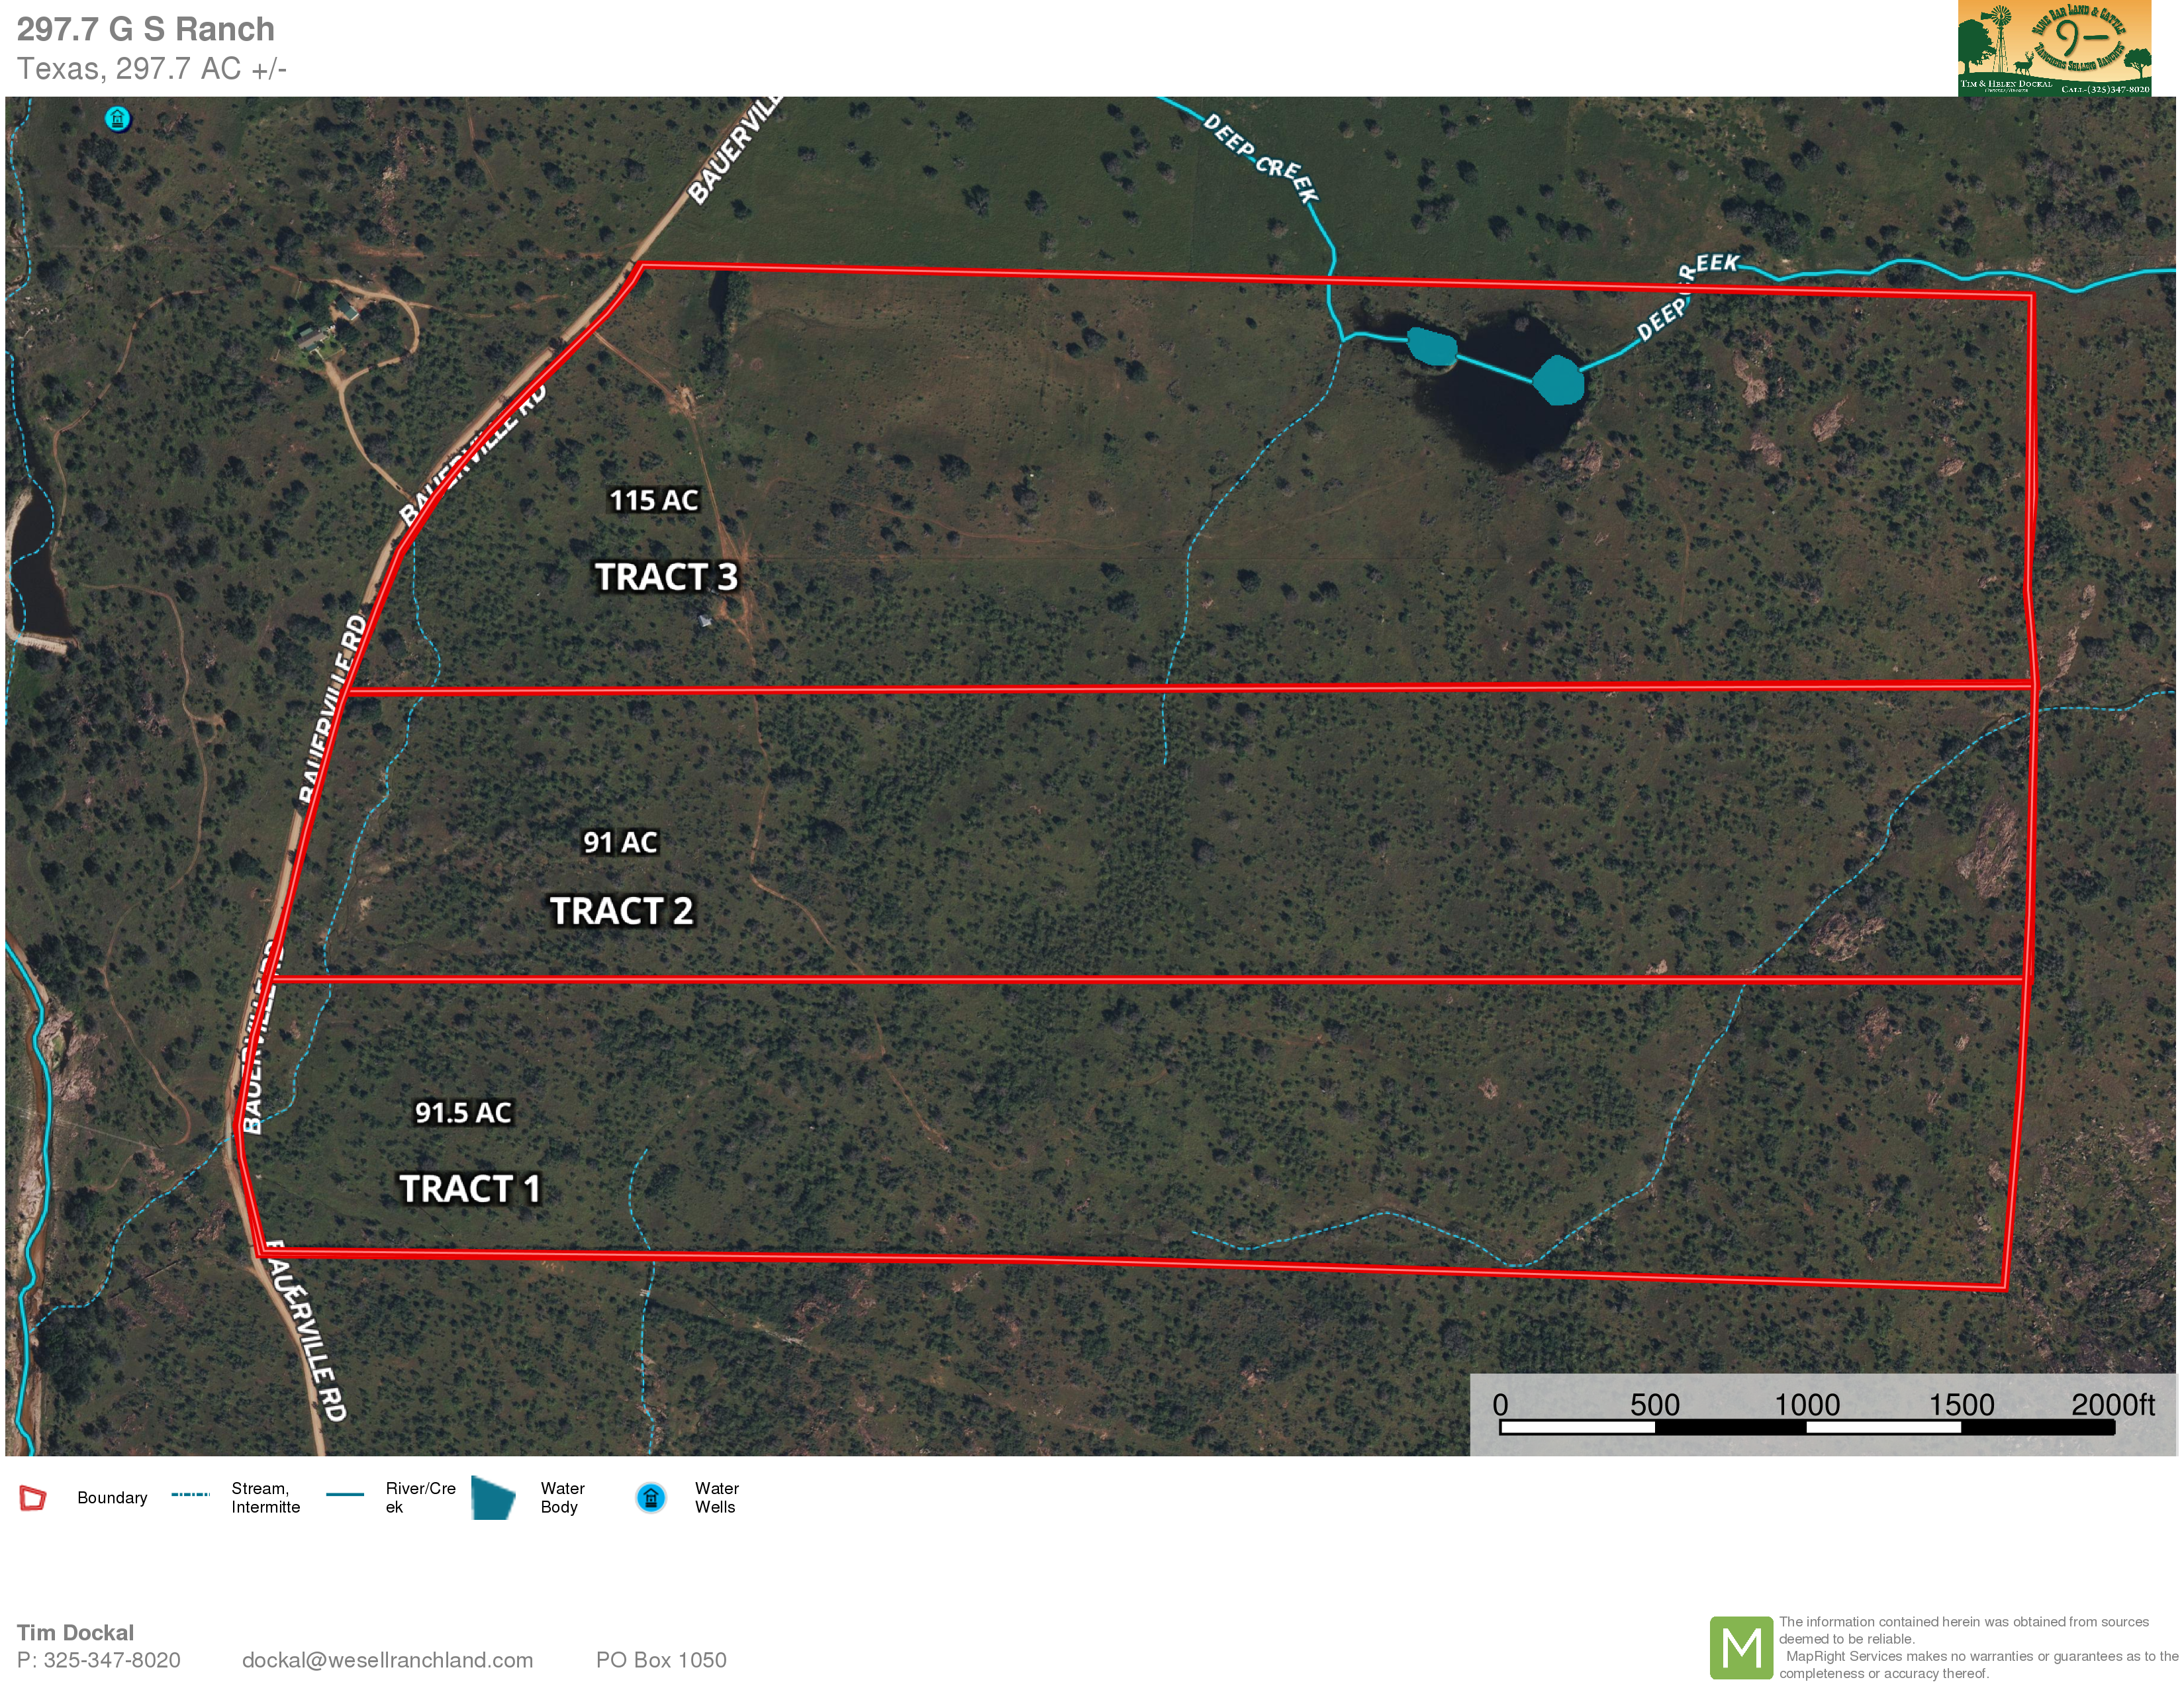
Task: Click the dockal@wesellranchland.com email link
Action: pos(387,1661)
